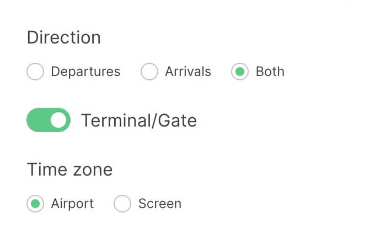This screenshot has width=375, height=240.
Task: Click the empty circle beside Screen
Action: pyautogui.click(x=122, y=204)
